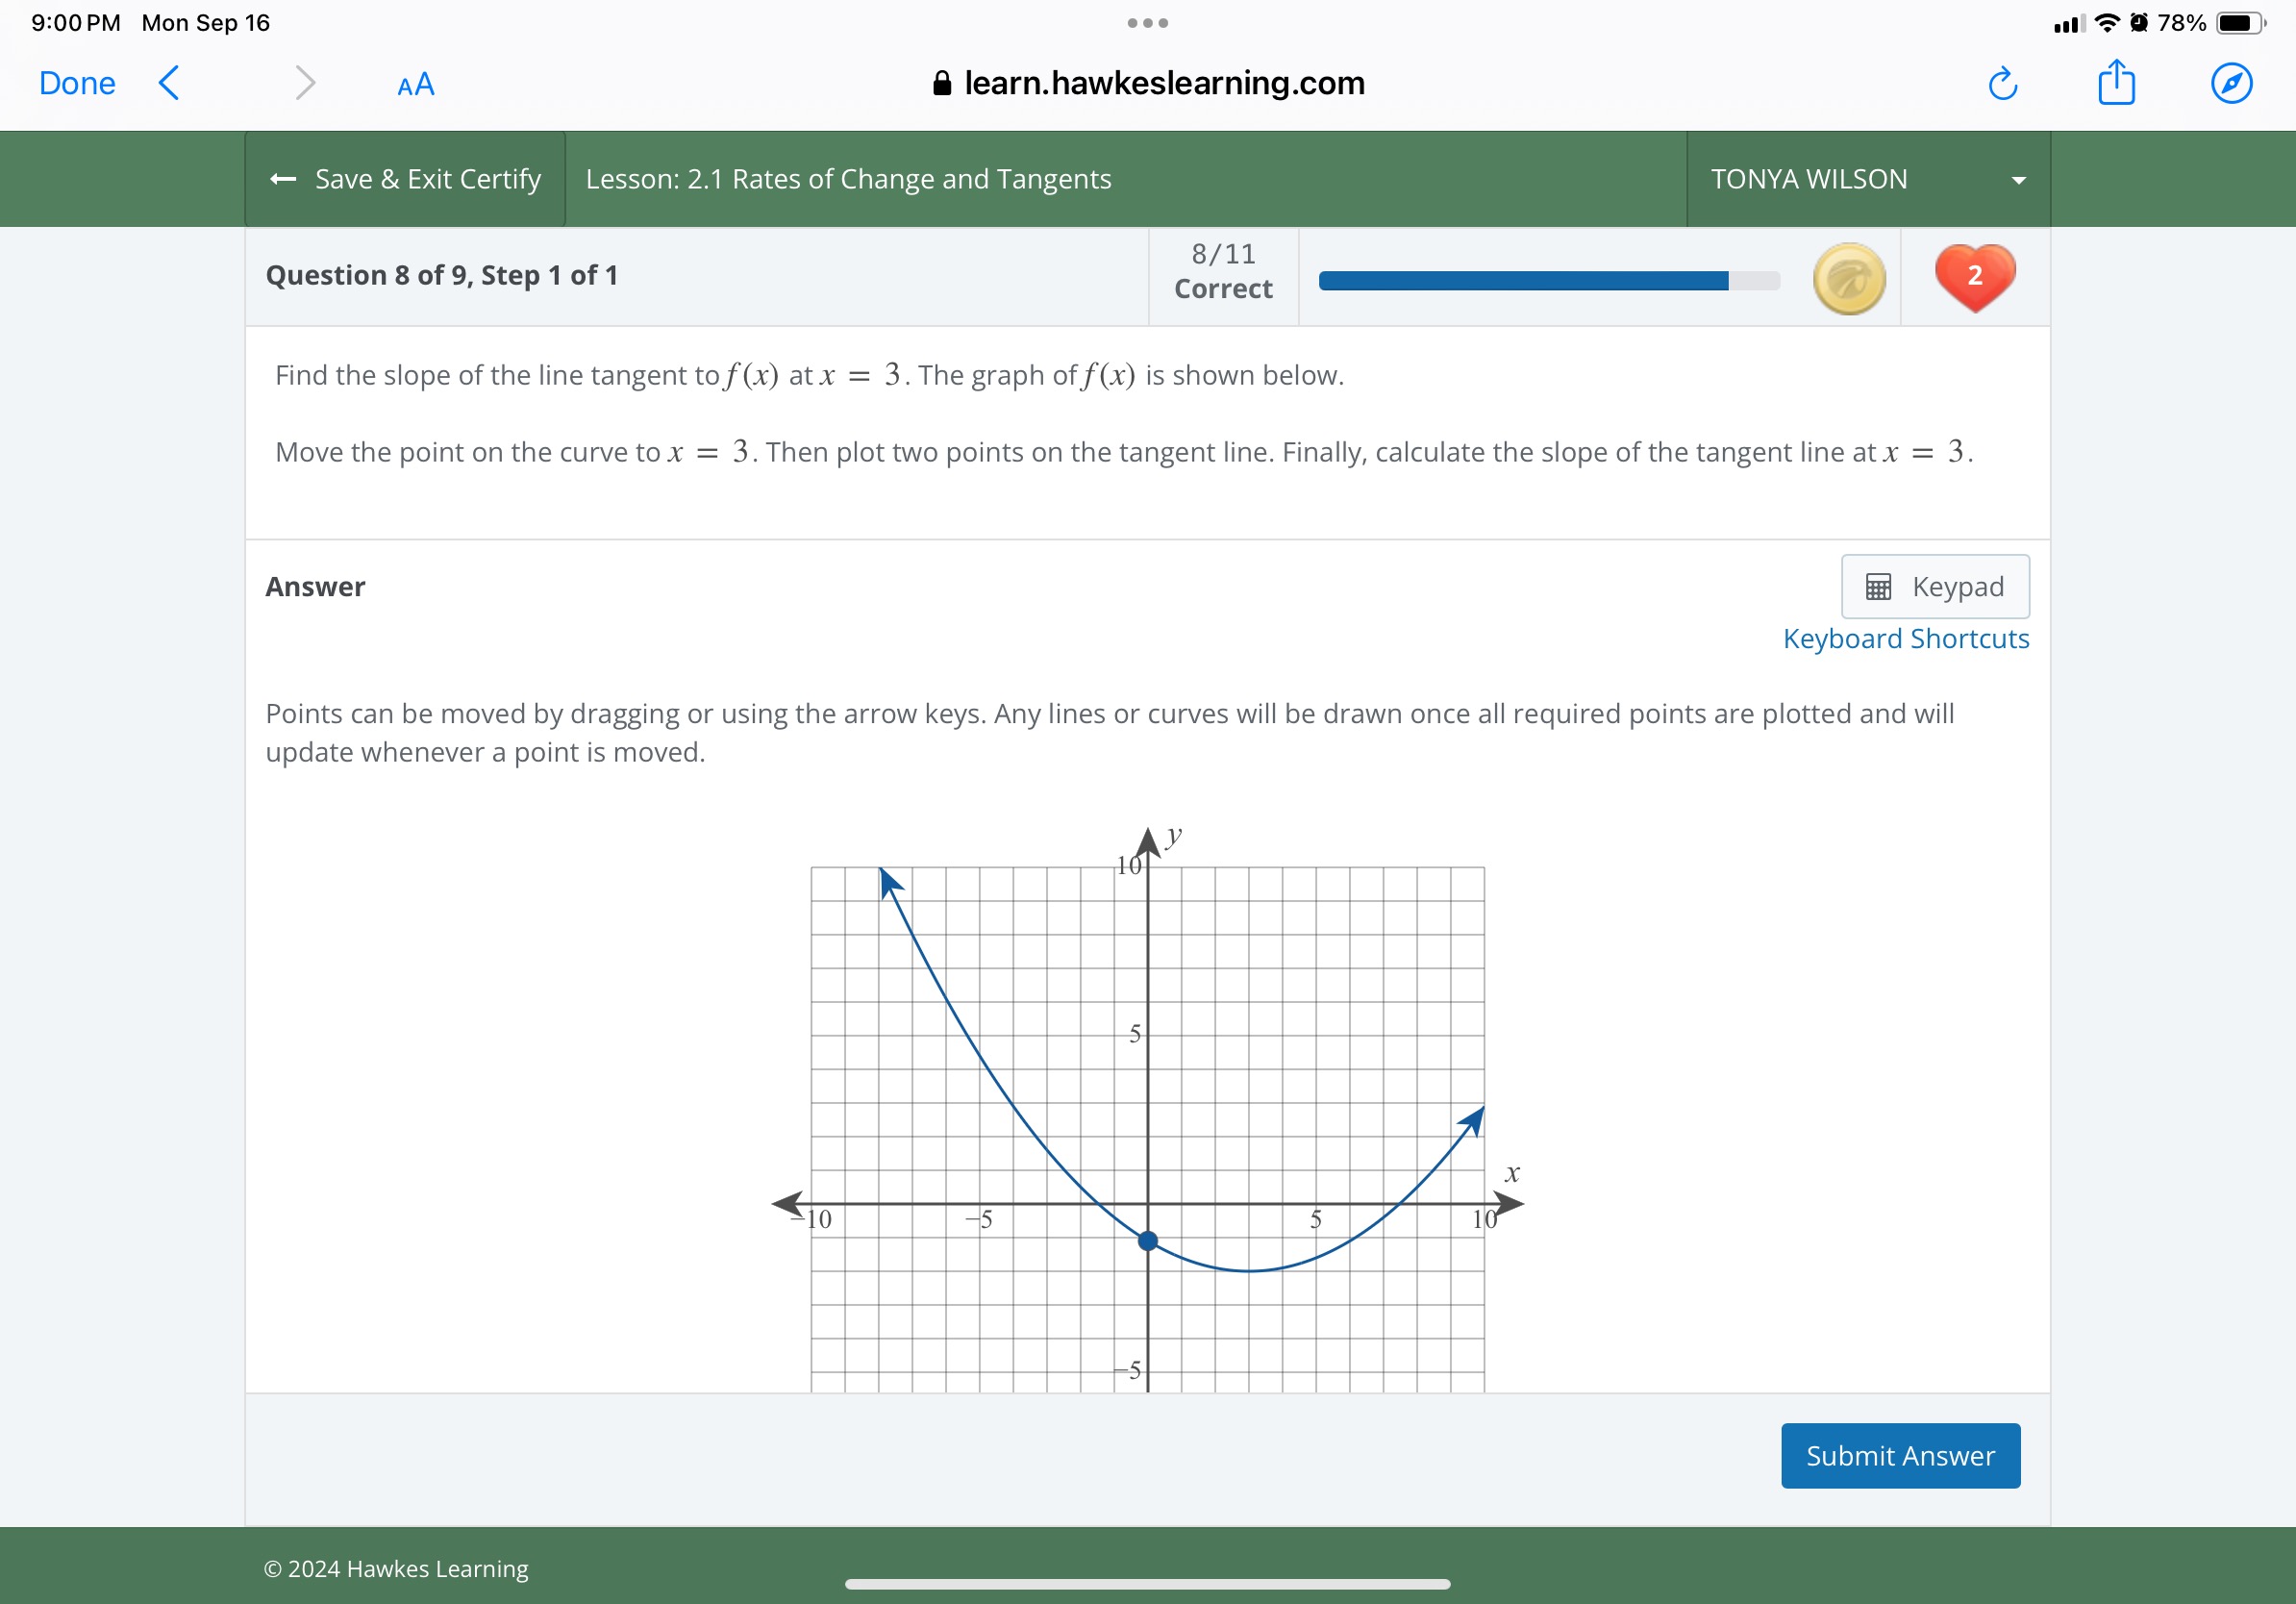Click the red heart lives icon

pyautogui.click(x=1974, y=277)
